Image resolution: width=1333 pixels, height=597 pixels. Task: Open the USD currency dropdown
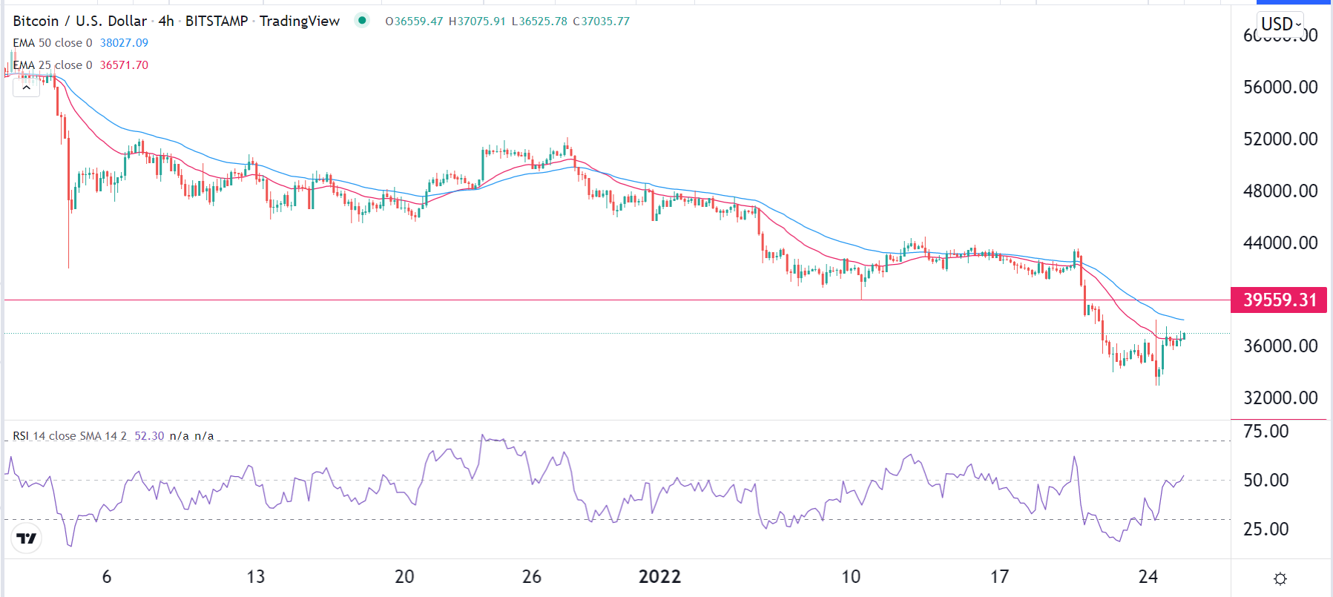1280,24
